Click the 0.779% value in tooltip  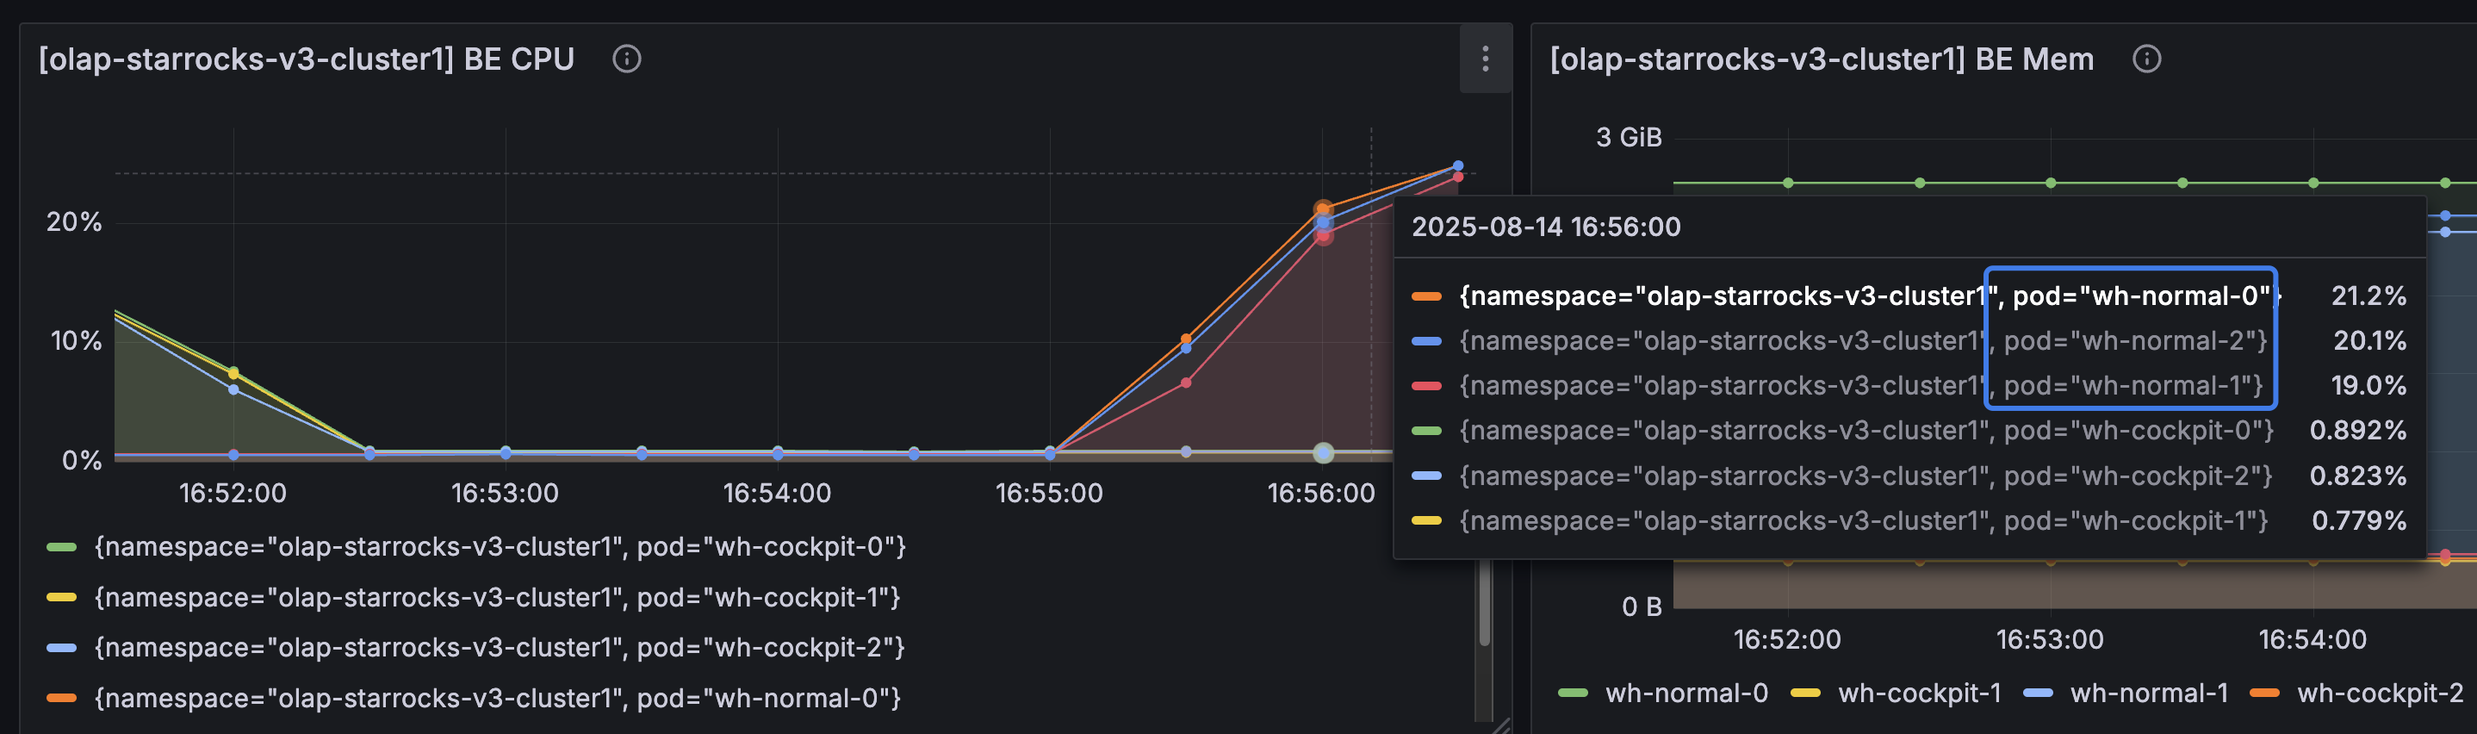[x=2359, y=520]
